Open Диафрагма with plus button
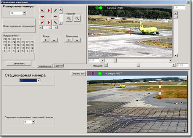Image resolution: width=193 pixels, height=138 pixels. tap(69, 40)
